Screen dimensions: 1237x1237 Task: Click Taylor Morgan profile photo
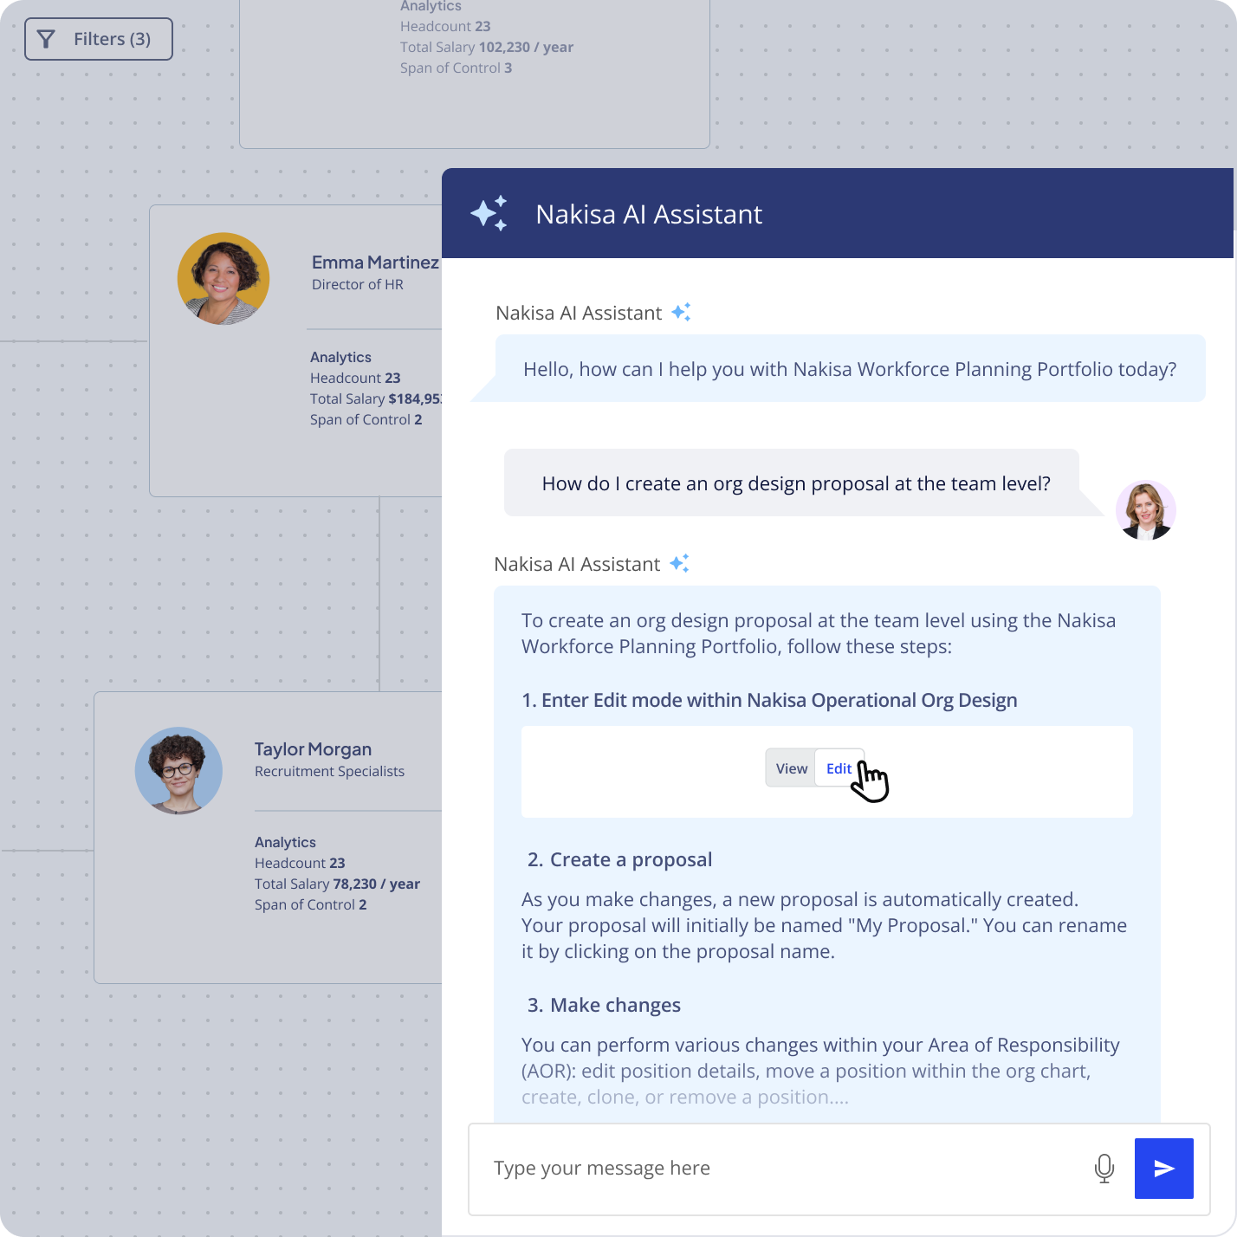coord(178,770)
